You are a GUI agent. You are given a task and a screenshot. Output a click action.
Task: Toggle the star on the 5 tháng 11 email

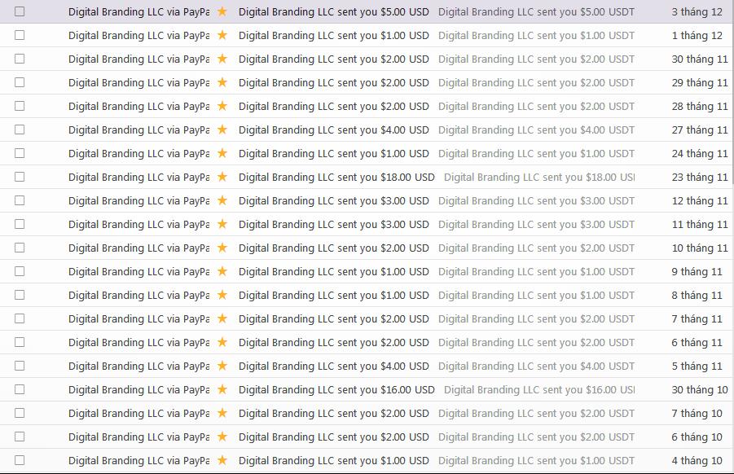[222, 366]
